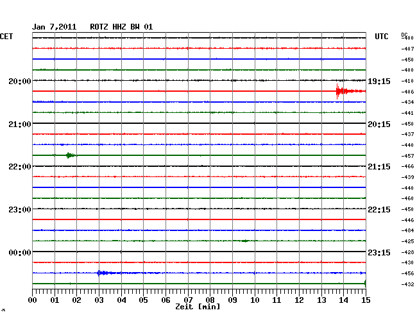Click the DC offset value -441

407,114
